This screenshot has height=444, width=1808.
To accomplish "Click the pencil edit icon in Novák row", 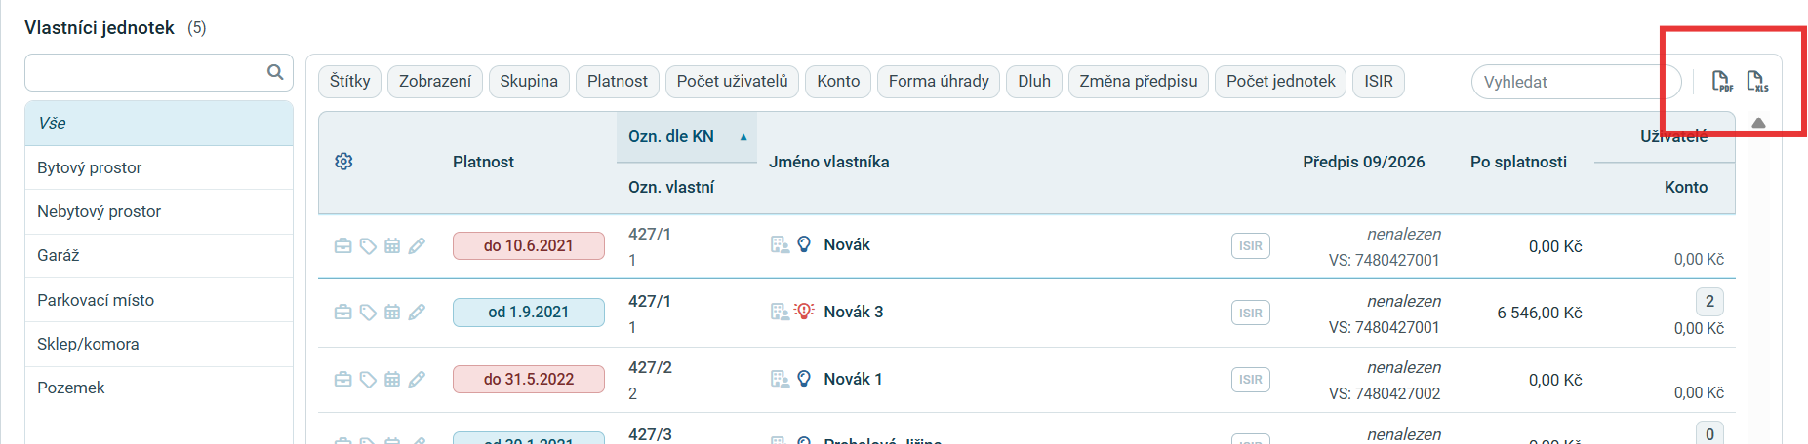I will tap(417, 246).
